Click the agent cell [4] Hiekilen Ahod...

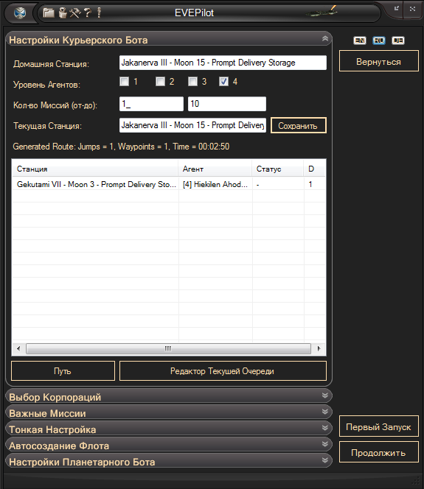(215, 184)
